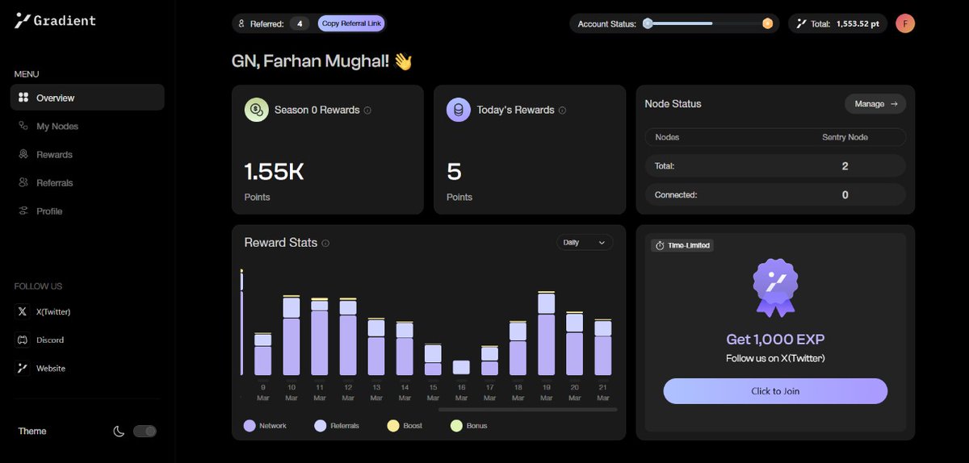Click the Connected nodes row
The image size is (969, 463).
[775, 194]
